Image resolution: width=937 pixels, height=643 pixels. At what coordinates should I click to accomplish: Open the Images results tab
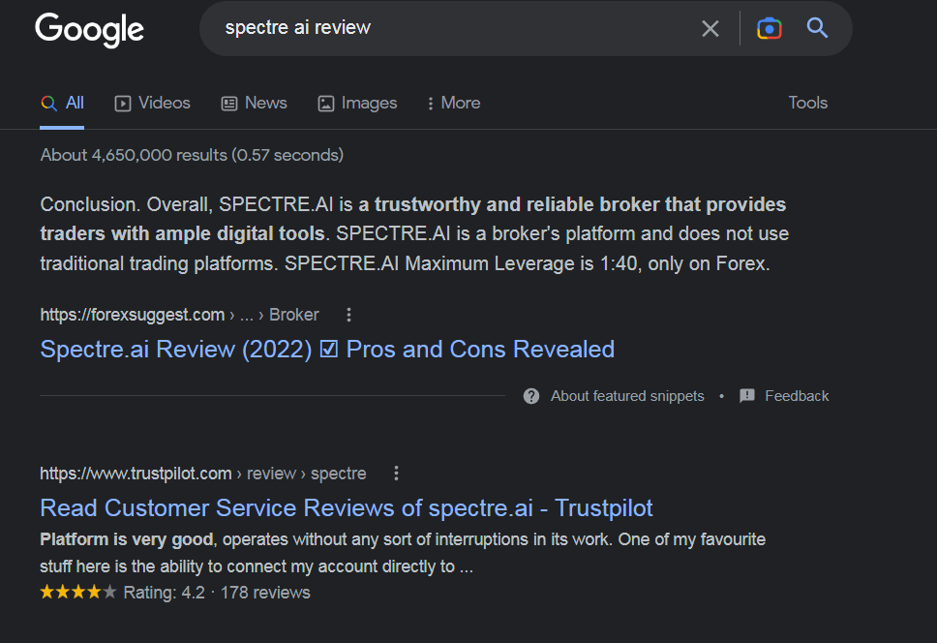(357, 104)
